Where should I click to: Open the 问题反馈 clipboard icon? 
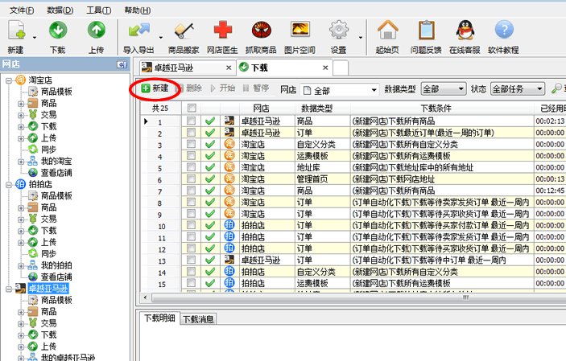[426, 31]
